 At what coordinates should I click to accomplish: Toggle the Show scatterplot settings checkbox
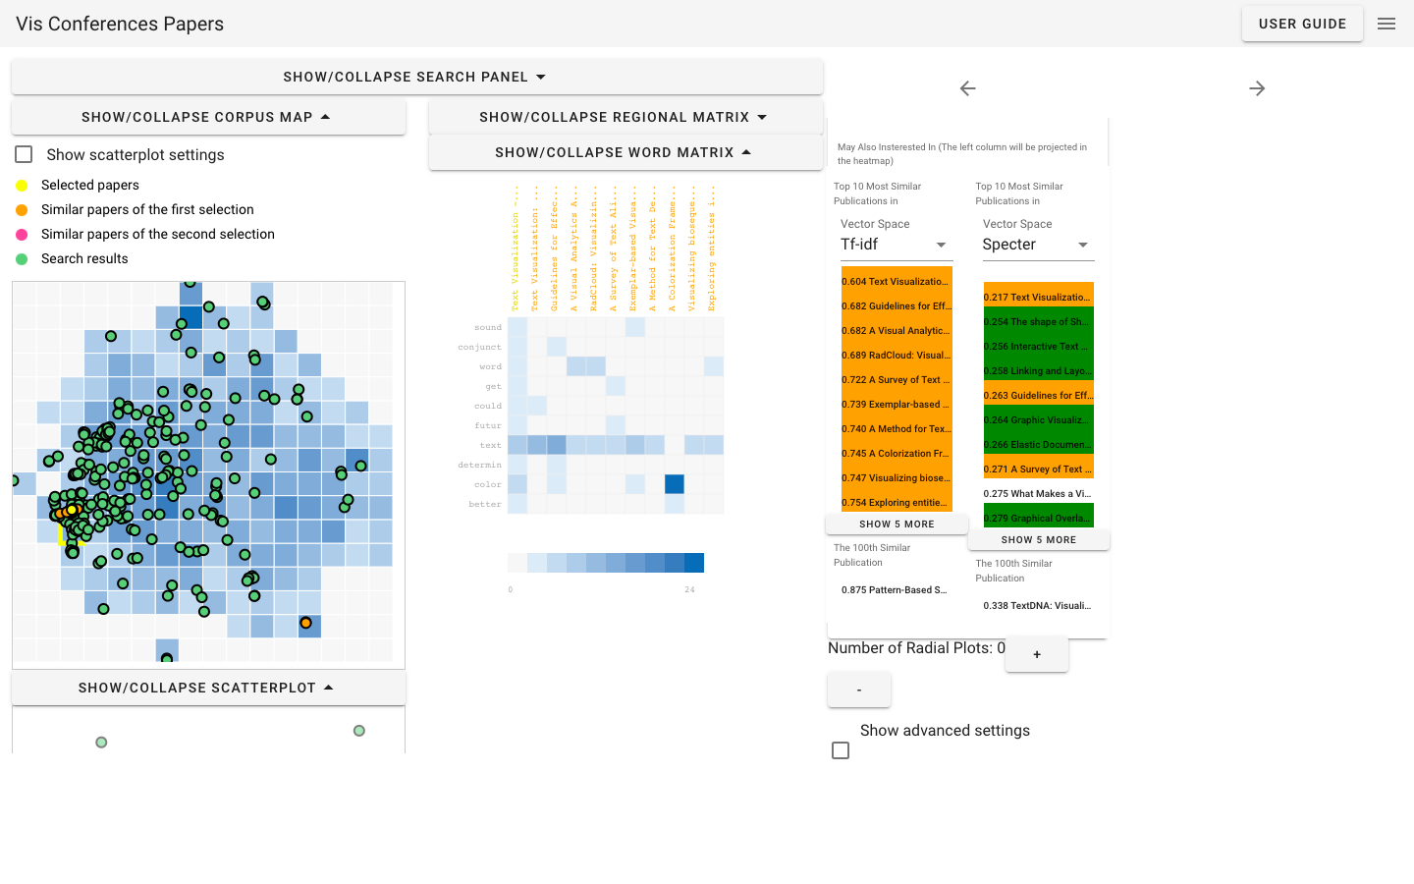coord(25,154)
